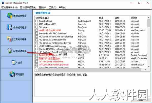
Task: Open the 更新(U) menu
Action: tap(43, 7)
